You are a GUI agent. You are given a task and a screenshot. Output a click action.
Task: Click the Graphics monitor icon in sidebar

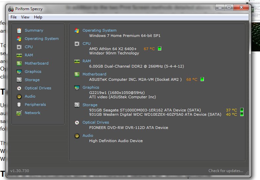click(19, 72)
